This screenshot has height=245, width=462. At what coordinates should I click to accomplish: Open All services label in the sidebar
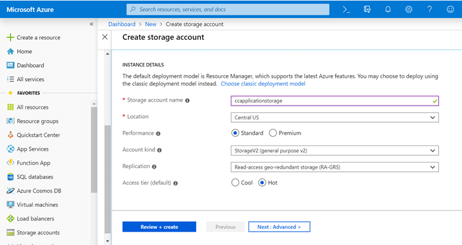[x=30, y=79]
